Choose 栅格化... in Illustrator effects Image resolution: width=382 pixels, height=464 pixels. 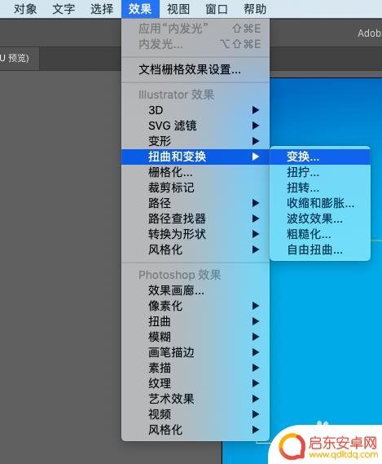(195, 172)
